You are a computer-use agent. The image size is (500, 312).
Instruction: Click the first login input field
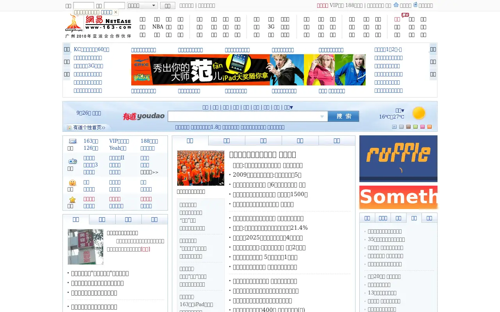pos(84,5)
